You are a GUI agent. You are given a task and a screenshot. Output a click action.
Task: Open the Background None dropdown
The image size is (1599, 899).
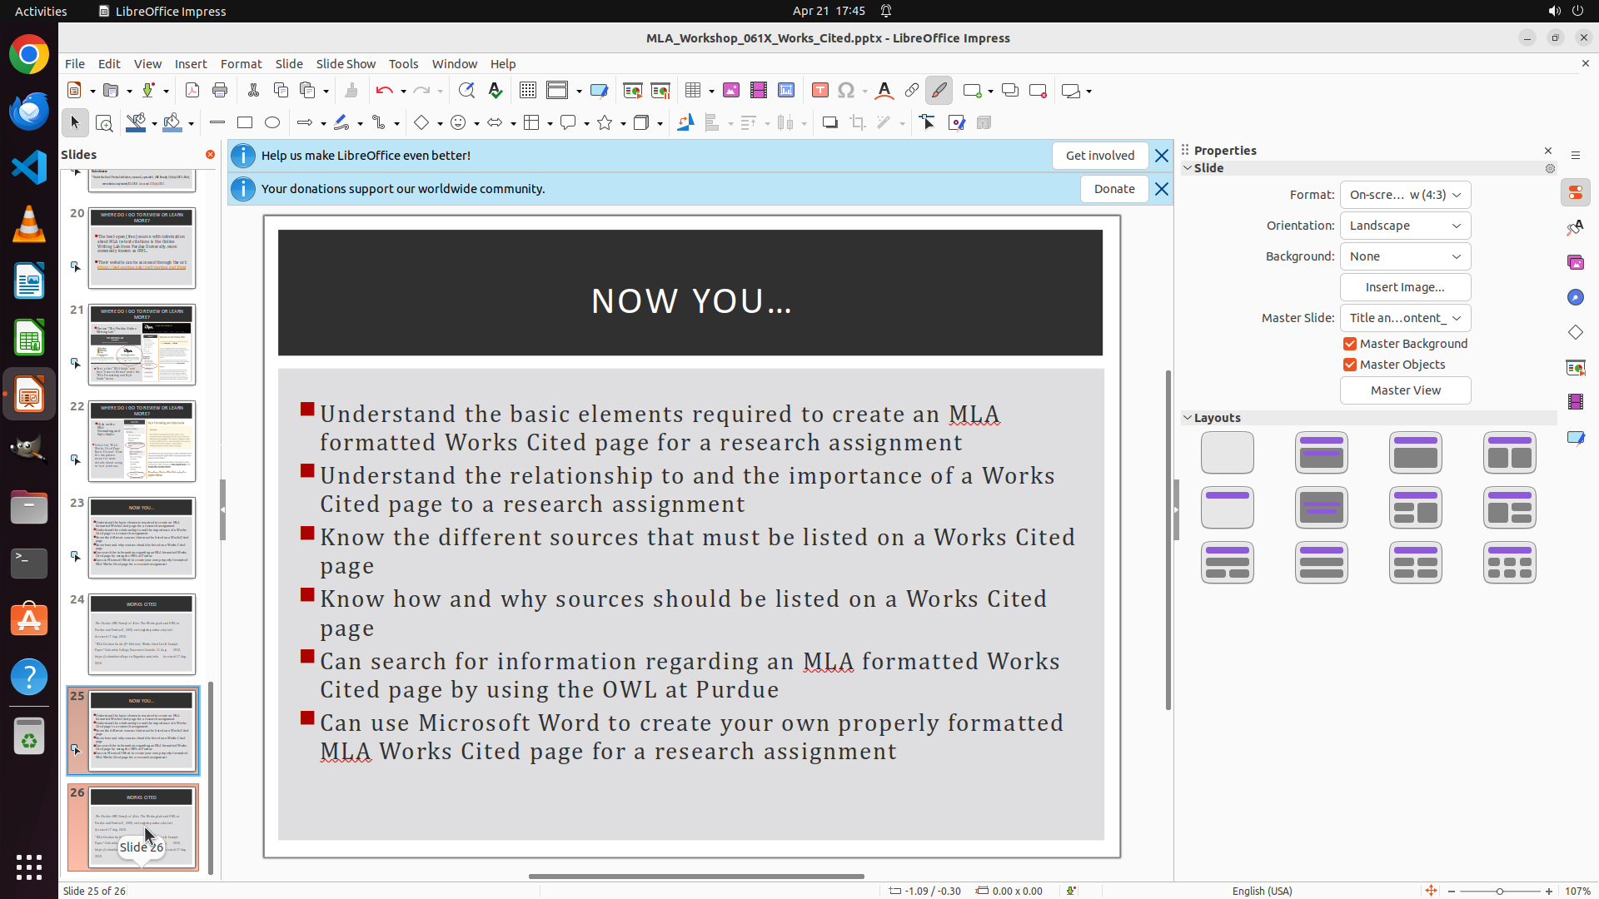1405,256
